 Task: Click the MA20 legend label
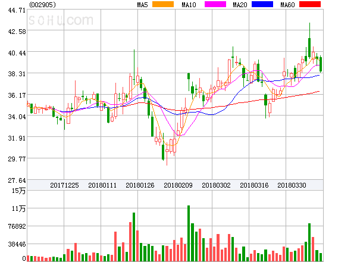click(x=240, y=5)
